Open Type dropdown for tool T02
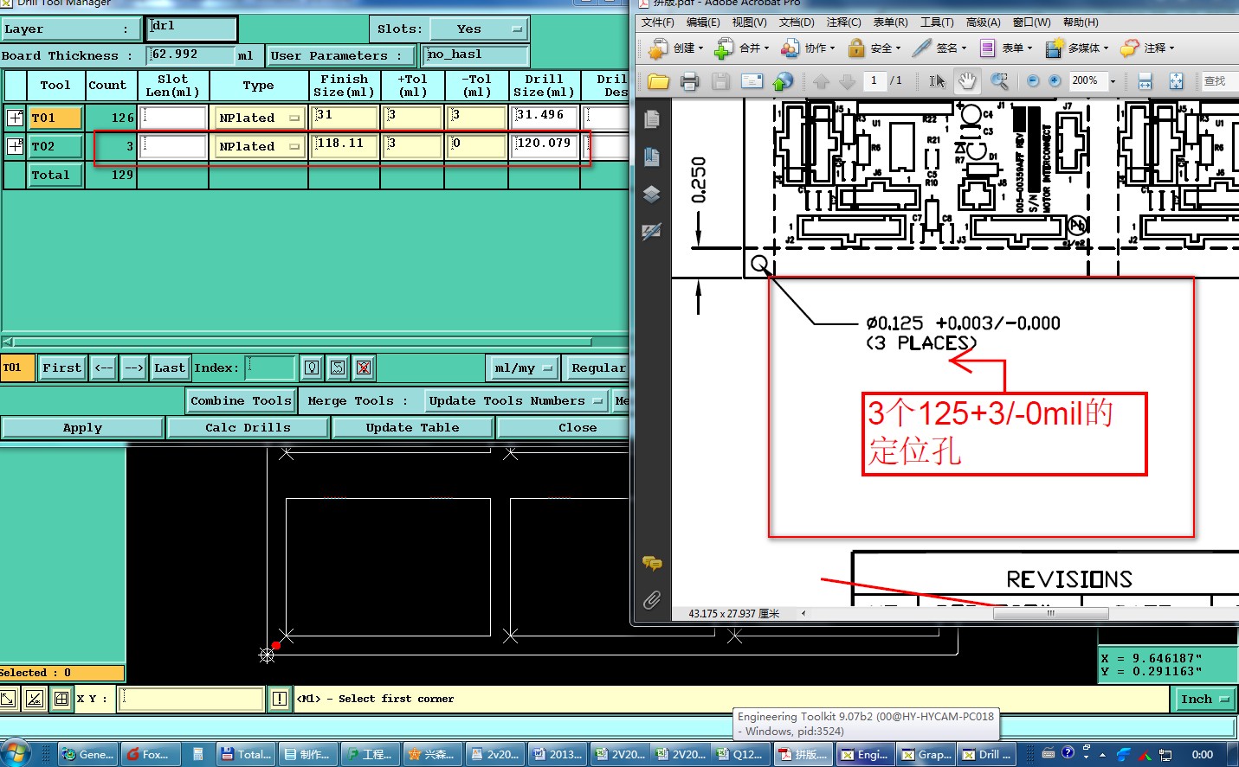This screenshot has height=767, width=1239. pos(259,146)
